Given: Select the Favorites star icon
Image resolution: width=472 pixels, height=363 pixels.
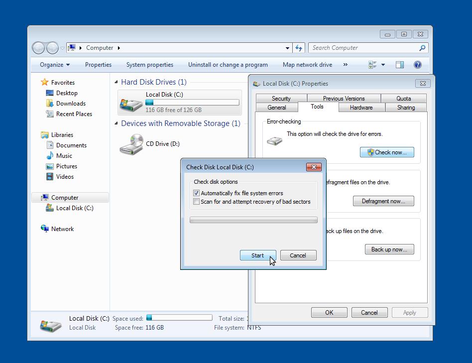Looking at the screenshot, I should (44, 82).
